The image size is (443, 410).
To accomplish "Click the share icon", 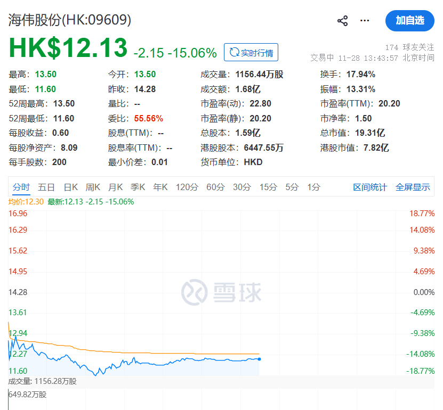I will click(x=342, y=21).
